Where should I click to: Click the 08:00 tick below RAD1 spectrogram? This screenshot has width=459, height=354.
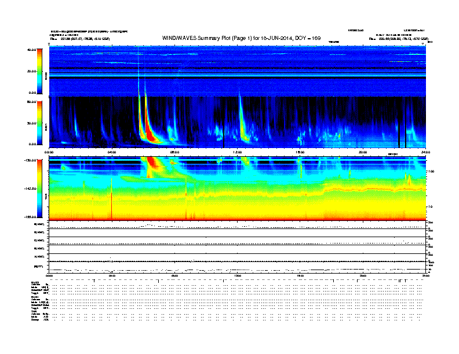(174, 152)
